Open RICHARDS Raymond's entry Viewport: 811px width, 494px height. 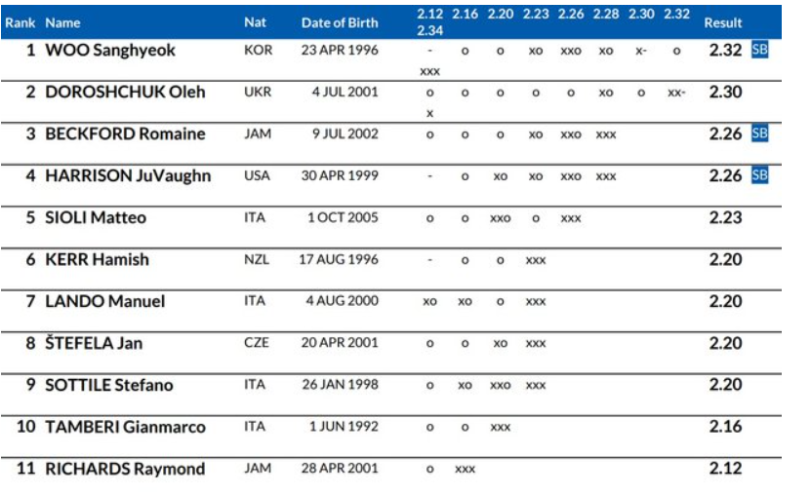[x=125, y=469]
